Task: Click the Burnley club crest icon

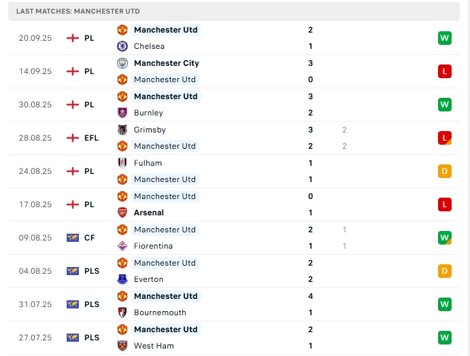Action: pos(122,113)
